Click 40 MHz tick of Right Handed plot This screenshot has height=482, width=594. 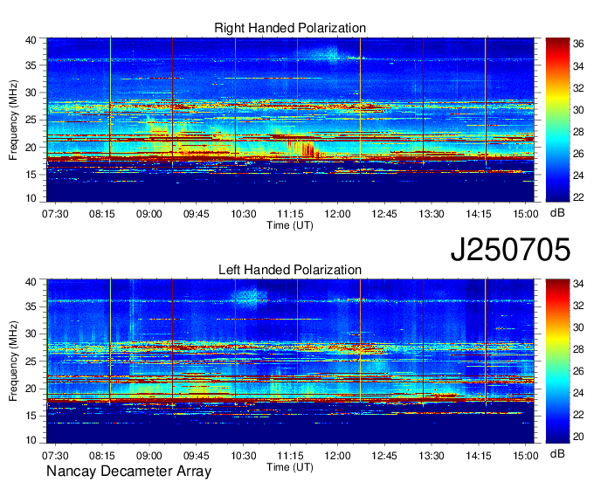(x=31, y=40)
